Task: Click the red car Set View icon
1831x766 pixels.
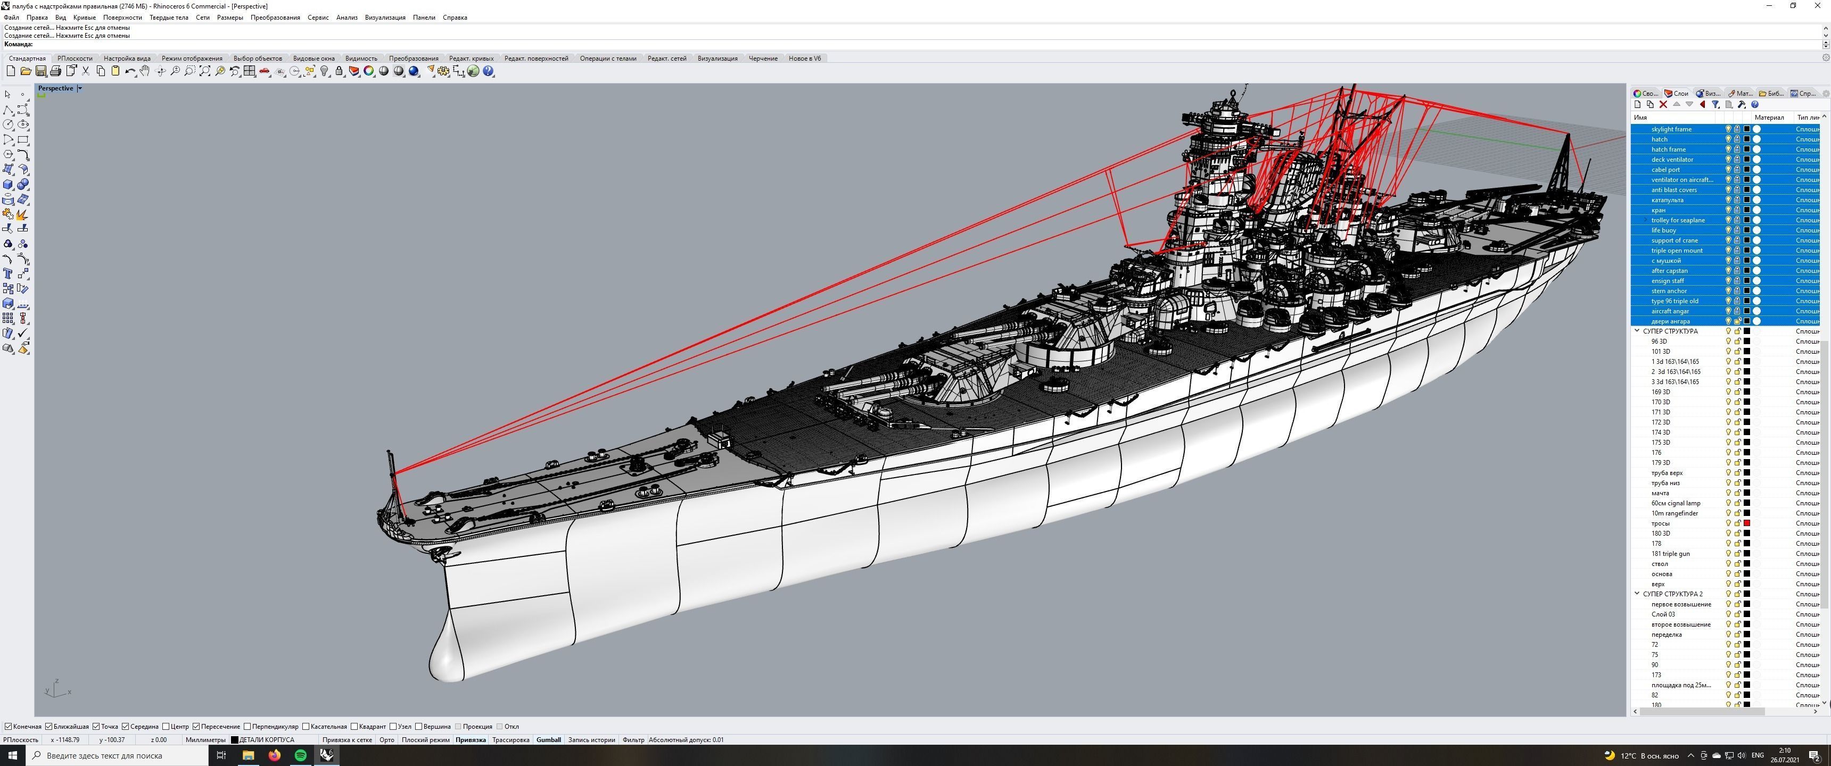Action: 265,71
